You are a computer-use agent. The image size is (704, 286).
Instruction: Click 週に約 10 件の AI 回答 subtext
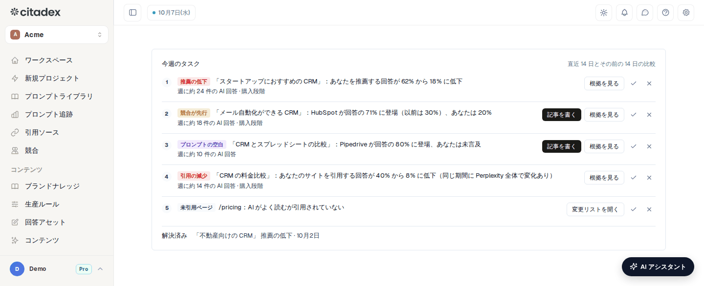(207, 154)
